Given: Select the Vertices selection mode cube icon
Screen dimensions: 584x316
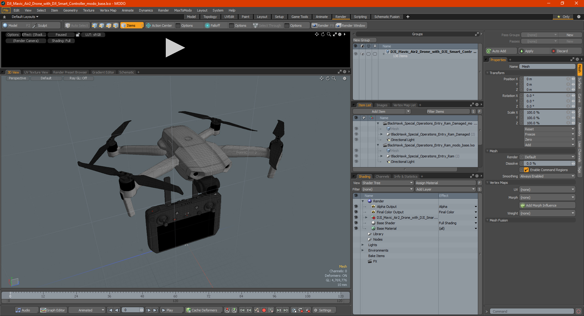Looking at the screenshot, I should pos(95,26).
